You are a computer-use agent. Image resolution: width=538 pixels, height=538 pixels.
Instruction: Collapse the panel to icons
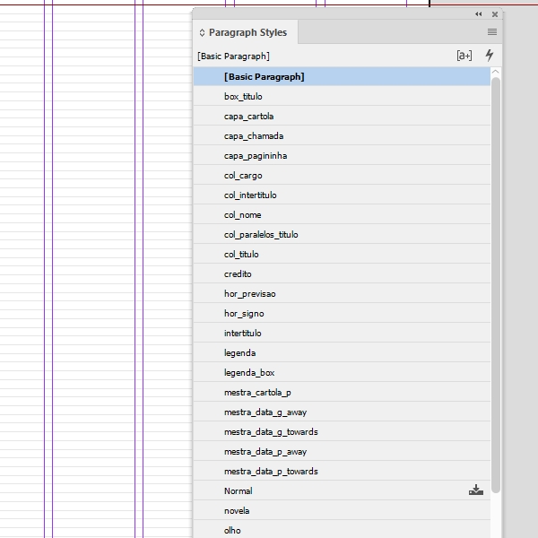click(x=478, y=14)
